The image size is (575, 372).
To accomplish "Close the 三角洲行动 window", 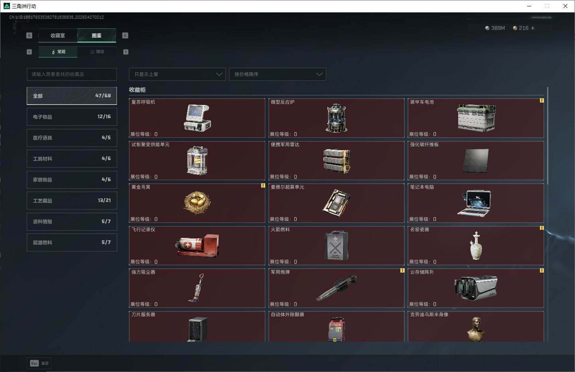I will (x=565, y=6).
